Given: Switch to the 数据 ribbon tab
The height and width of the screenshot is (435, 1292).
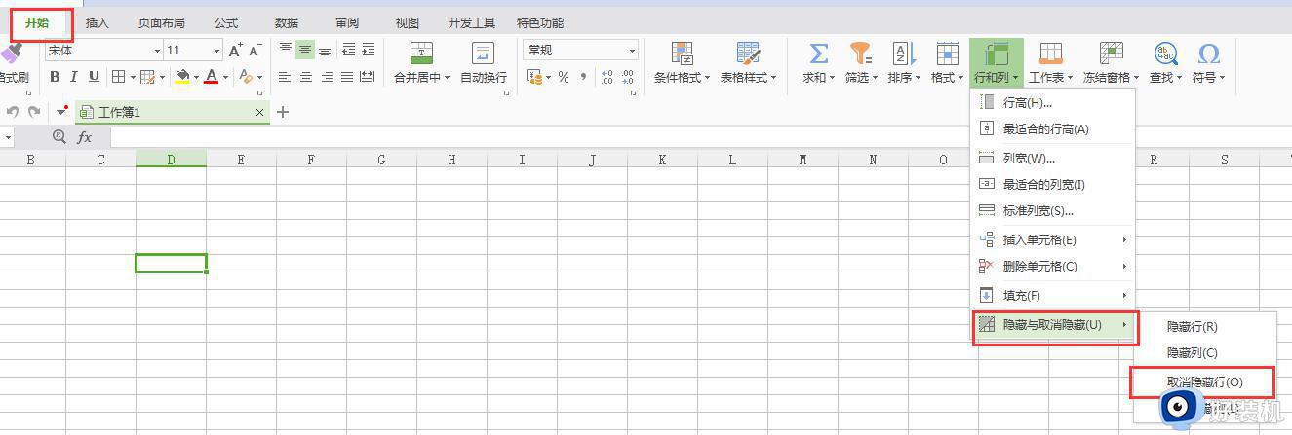Looking at the screenshot, I should 287,22.
